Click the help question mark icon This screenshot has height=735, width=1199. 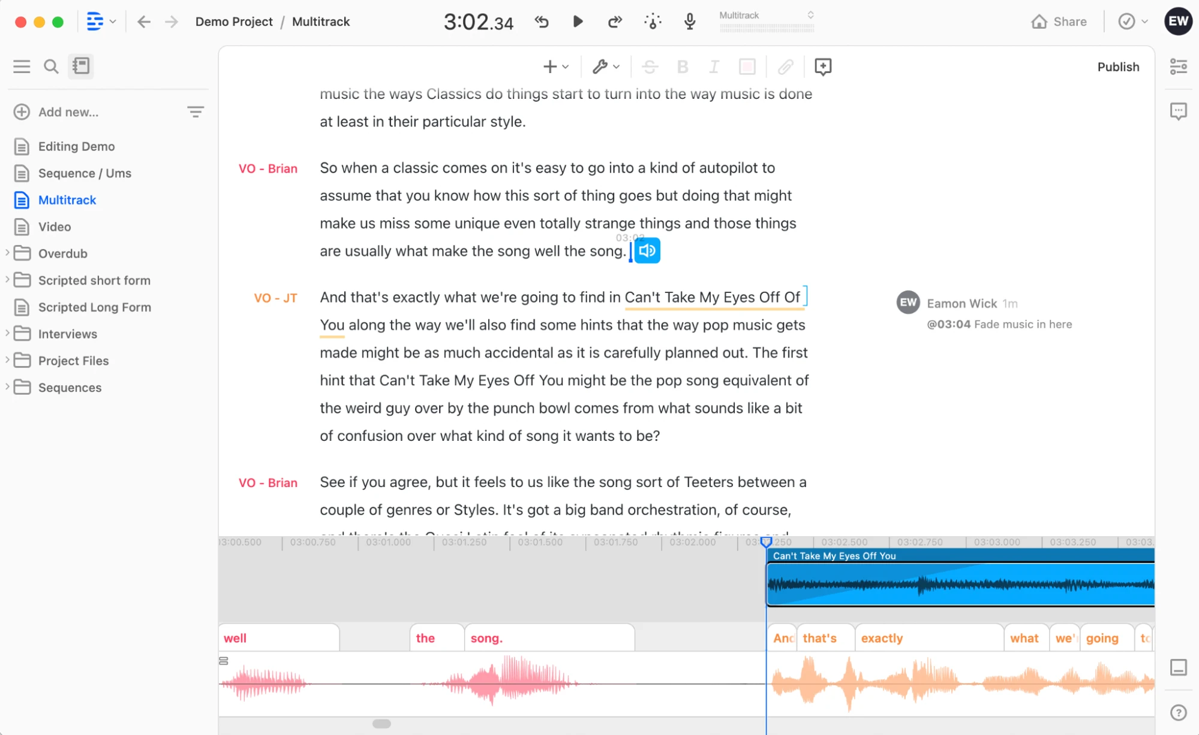[1178, 712]
